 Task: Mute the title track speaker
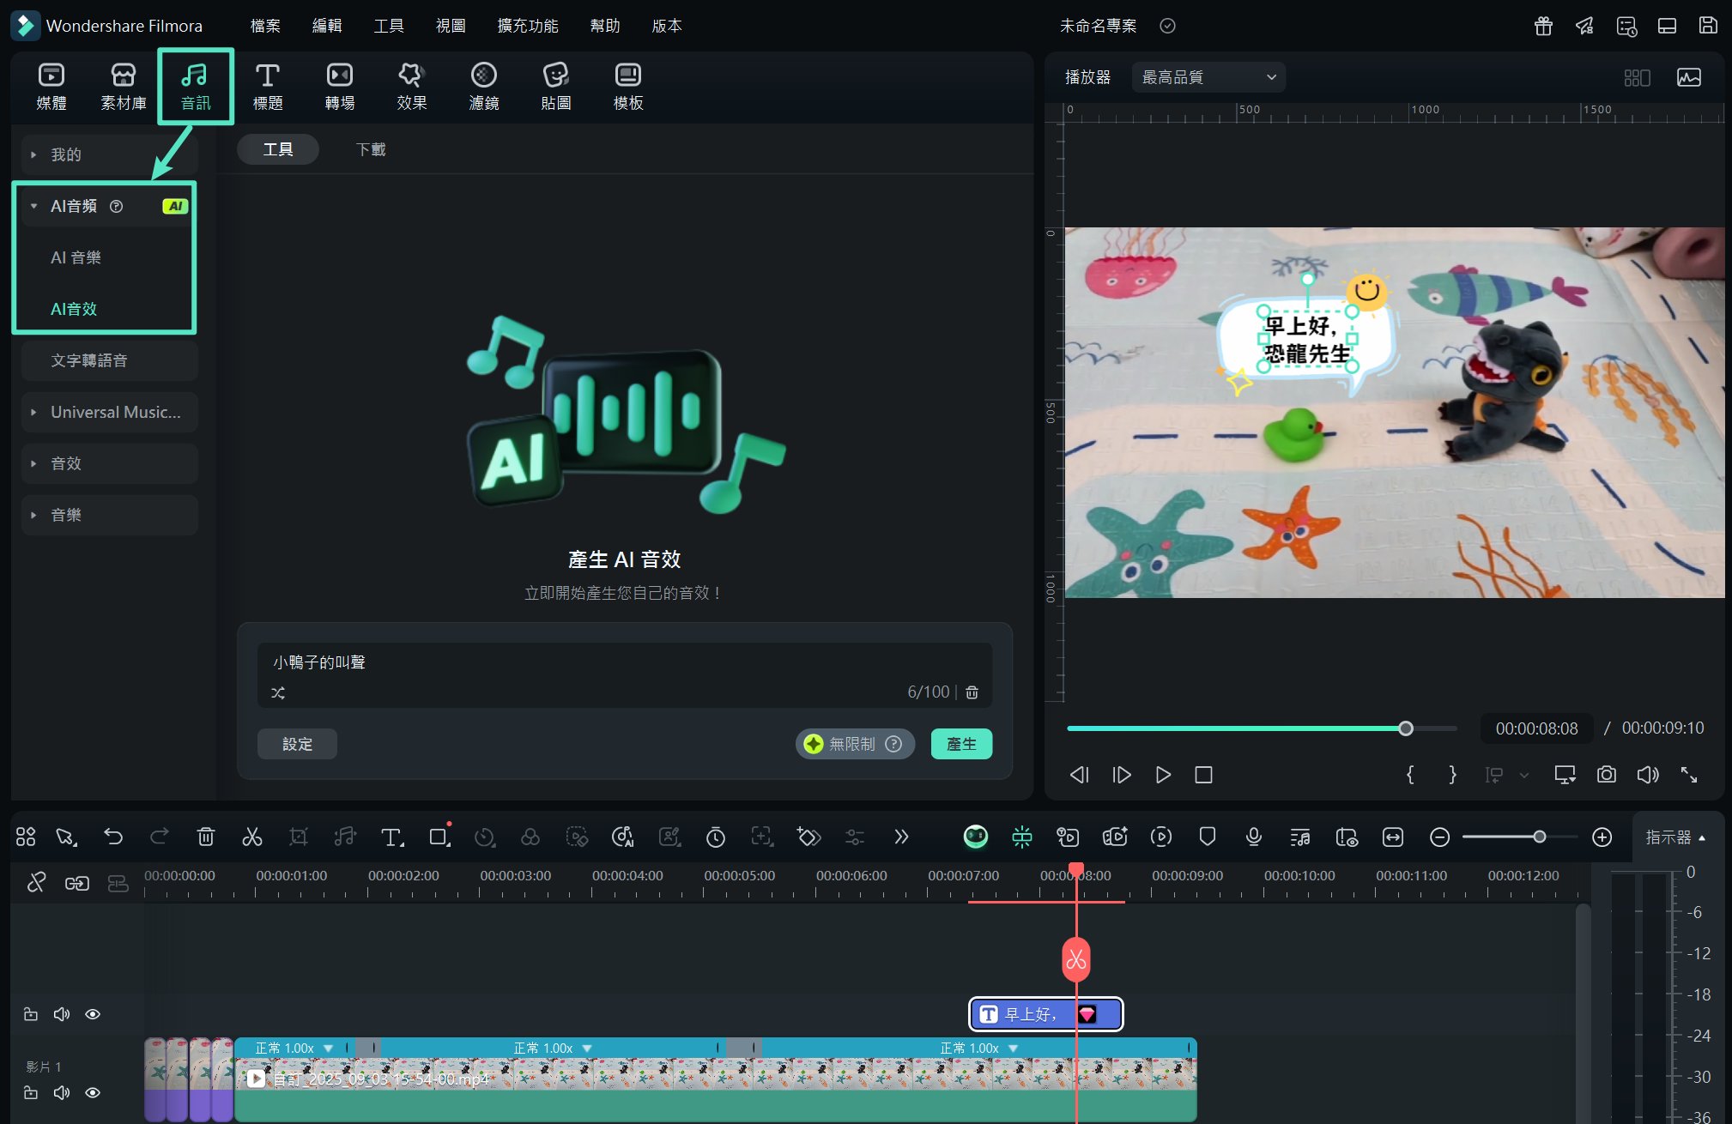coord(62,1014)
